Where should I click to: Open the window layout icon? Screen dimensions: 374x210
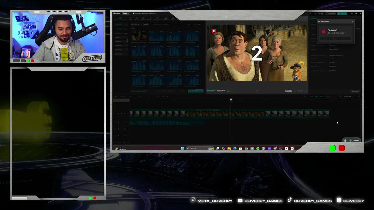tap(311, 13)
